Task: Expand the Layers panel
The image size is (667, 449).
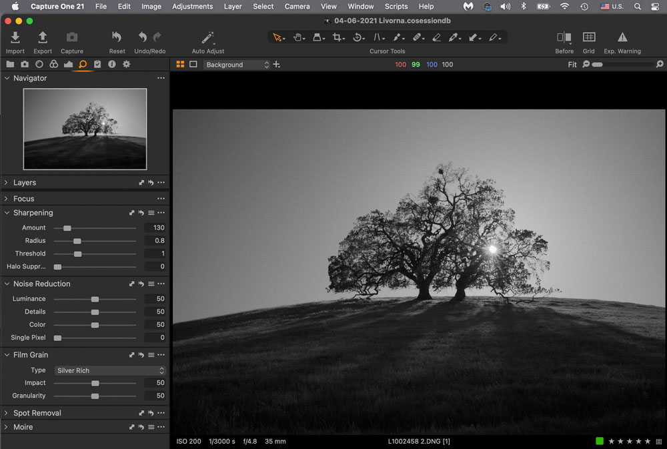Action: tap(7, 182)
